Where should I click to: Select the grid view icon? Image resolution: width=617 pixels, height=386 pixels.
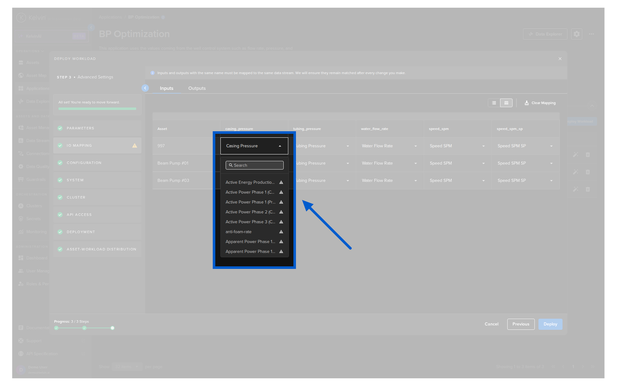tap(506, 103)
